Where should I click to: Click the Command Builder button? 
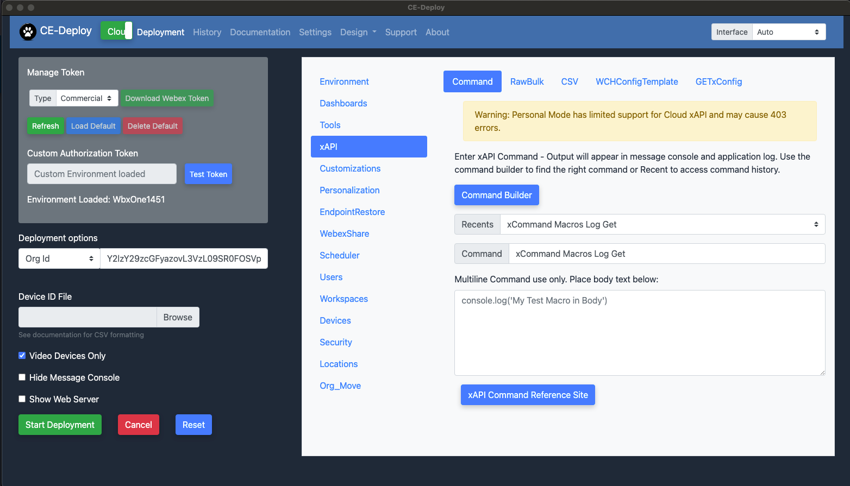tap(496, 195)
